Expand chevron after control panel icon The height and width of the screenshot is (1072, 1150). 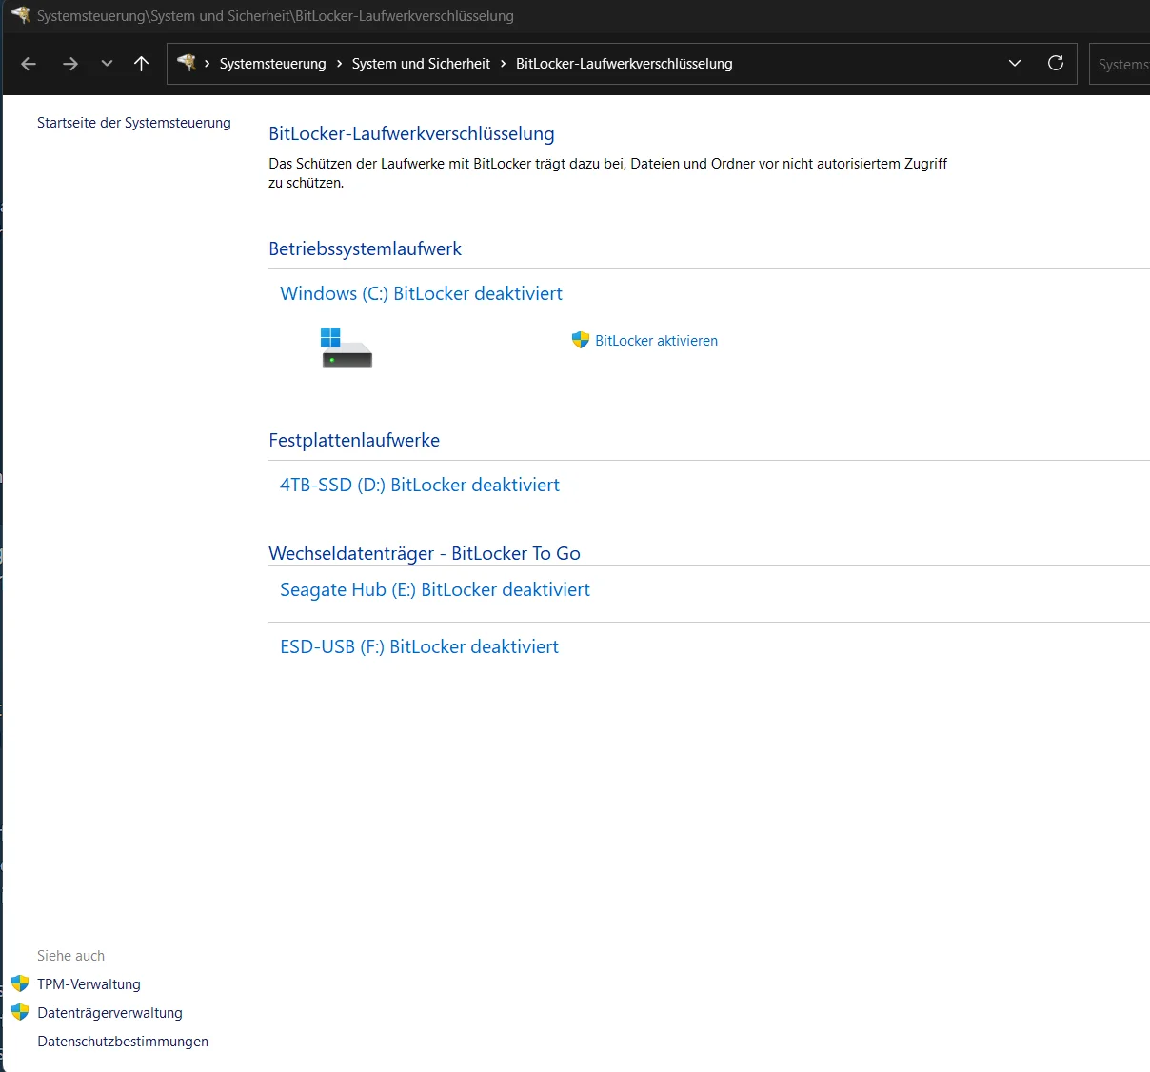point(207,64)
